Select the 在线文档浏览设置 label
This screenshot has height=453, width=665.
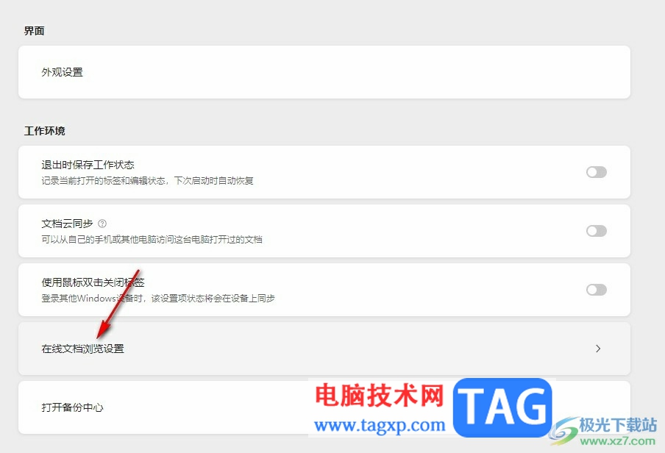tap(82, 349)
